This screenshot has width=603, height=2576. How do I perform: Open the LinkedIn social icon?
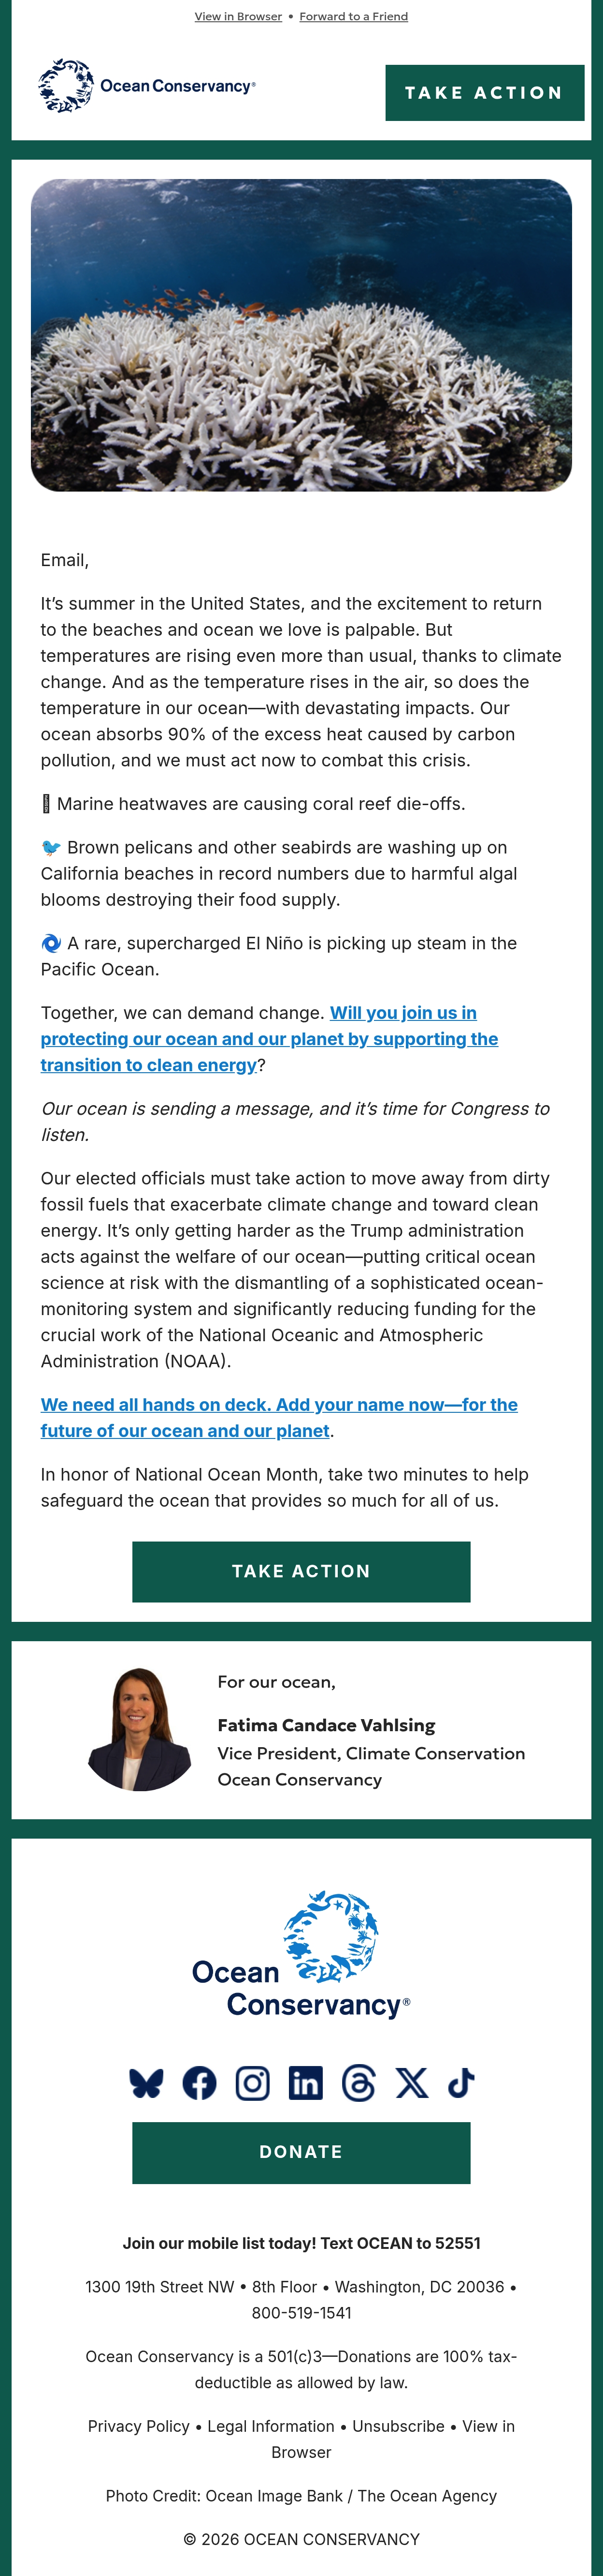point(305,2083)
